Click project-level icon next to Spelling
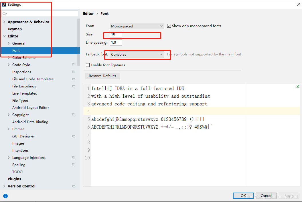The image size is (302, 202). point(74,165)
